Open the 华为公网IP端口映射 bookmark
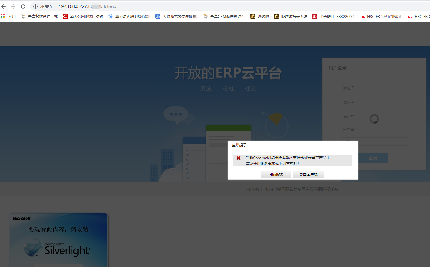 pos(83,16)
